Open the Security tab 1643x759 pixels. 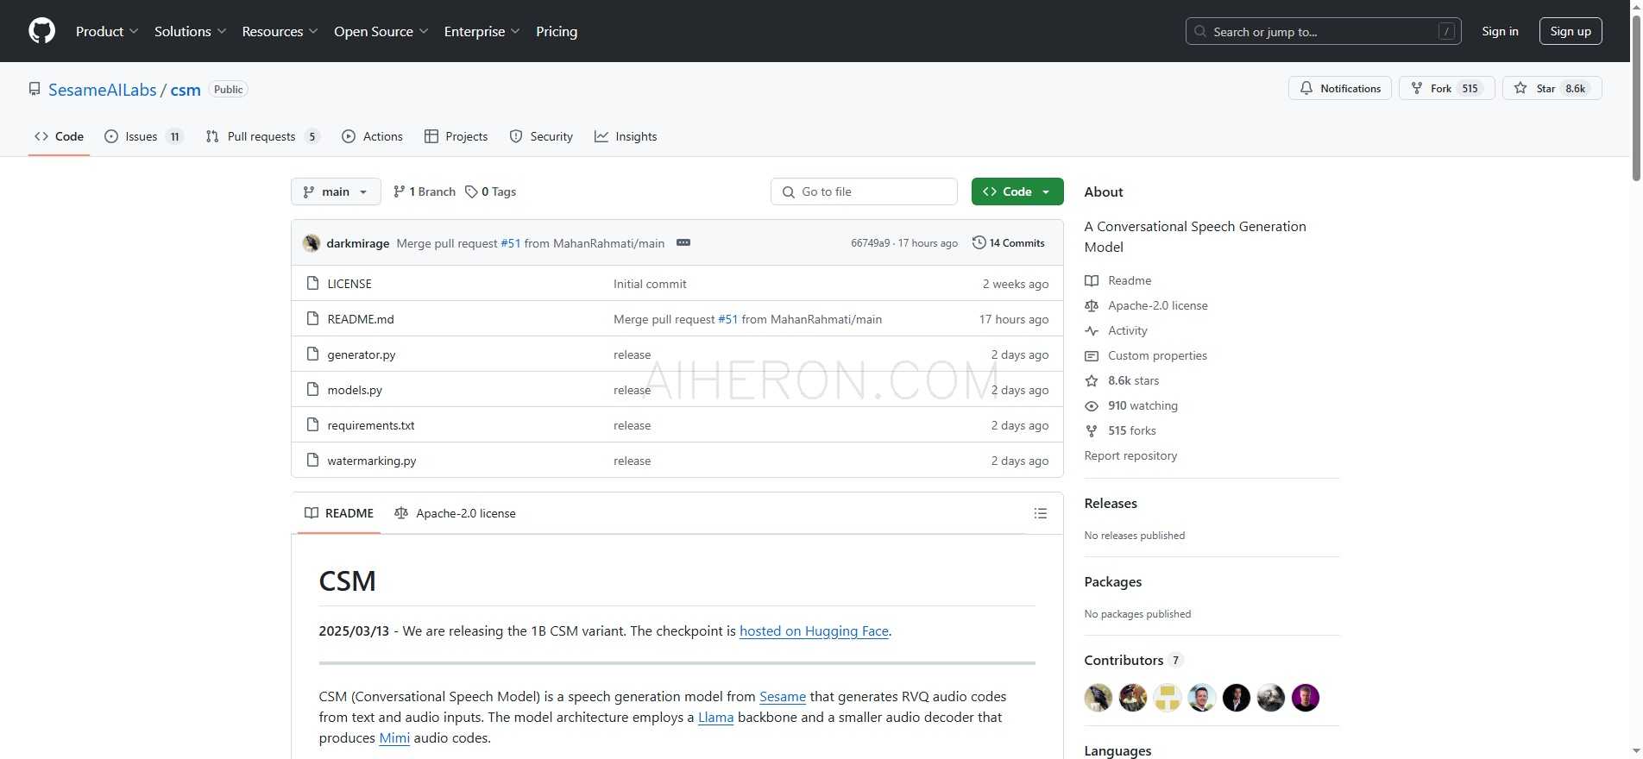(541, 136)
